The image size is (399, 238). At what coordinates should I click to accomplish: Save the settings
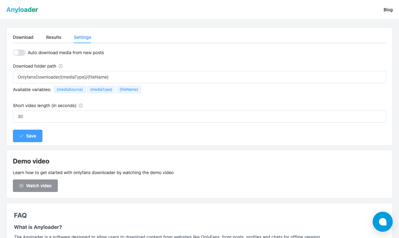28,136
